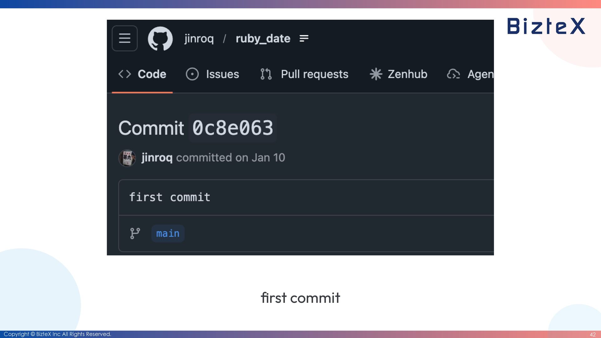Click the jinroq avatar thumbnail
Screen dimensions: 601x338
(x=127, y=158)
